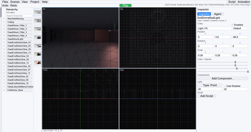Click the Add Script button
The width and height of the screenshot is (251, 132).
tap(207, 96)
